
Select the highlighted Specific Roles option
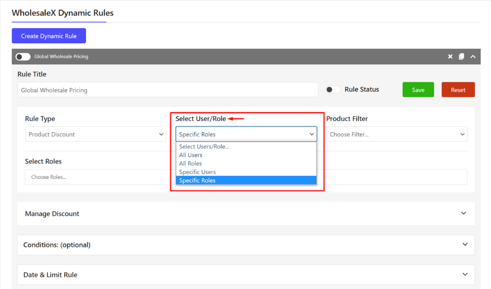(246, 180)
